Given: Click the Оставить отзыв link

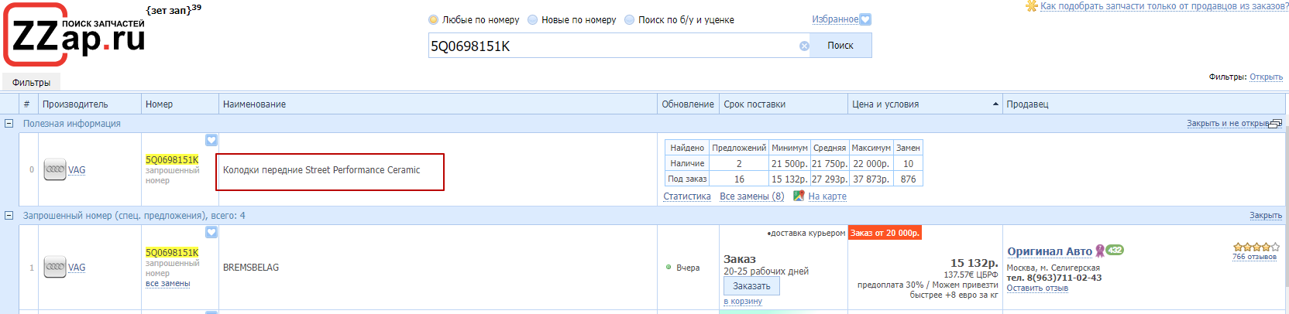Looking at the screenshot, I should coord(1037,288).
